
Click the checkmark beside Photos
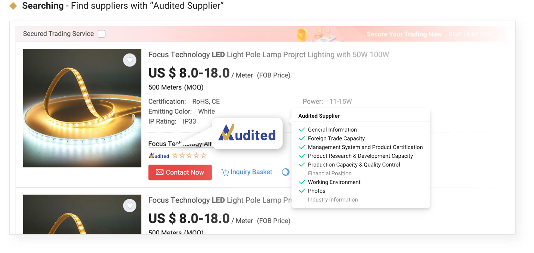[302, 191]
